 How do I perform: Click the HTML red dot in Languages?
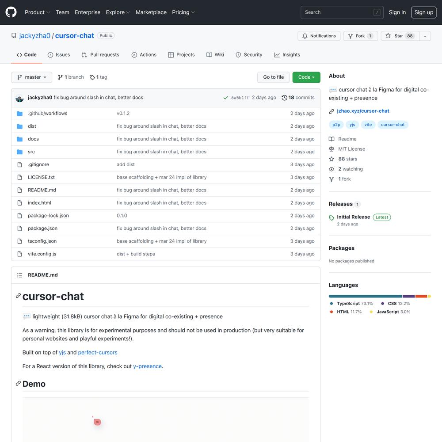pos(331,312)
